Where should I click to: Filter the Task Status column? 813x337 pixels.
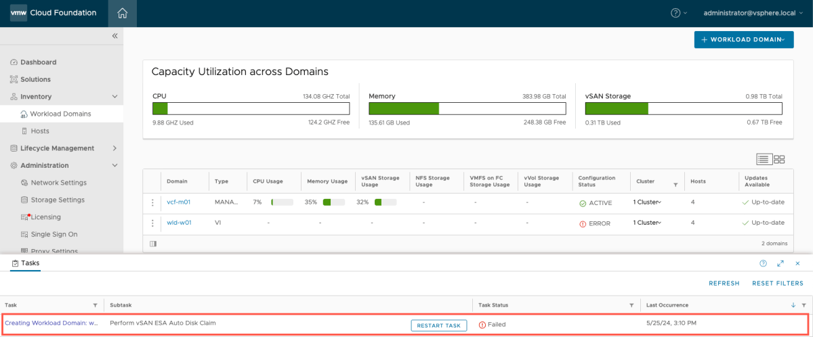coord(631,305)
